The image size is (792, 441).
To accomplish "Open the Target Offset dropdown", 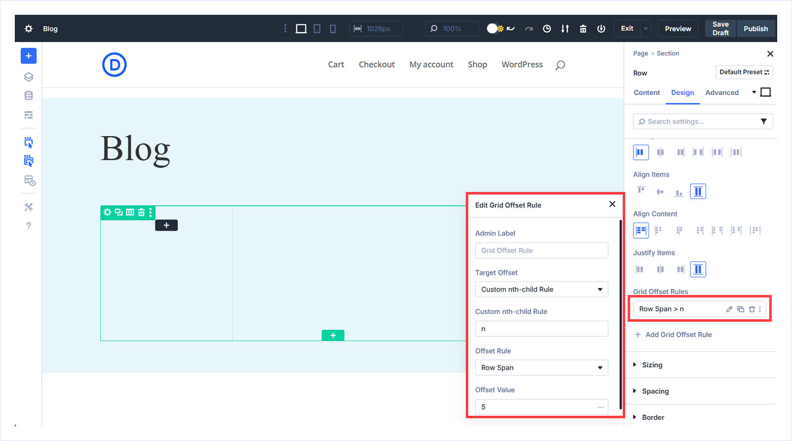I will 542,290.
